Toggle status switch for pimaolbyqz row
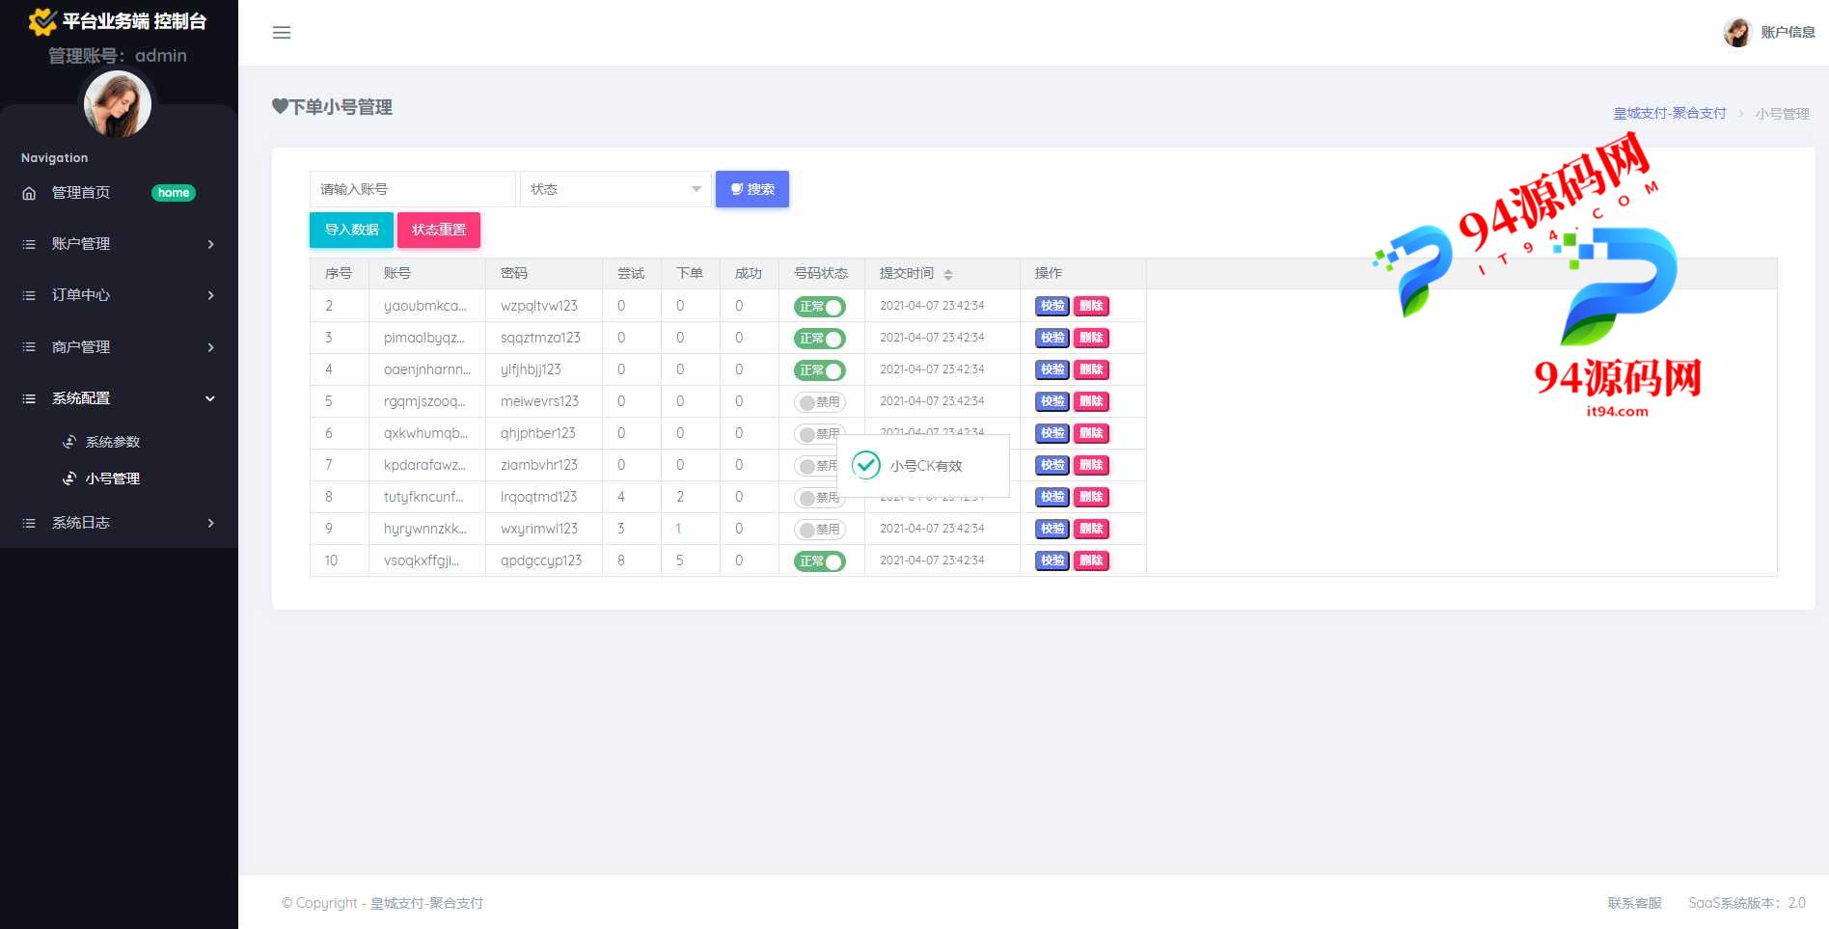 (820, 339)
